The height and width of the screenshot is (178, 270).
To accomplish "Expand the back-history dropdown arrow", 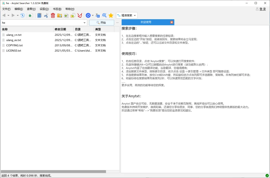I will click(8, 15).
